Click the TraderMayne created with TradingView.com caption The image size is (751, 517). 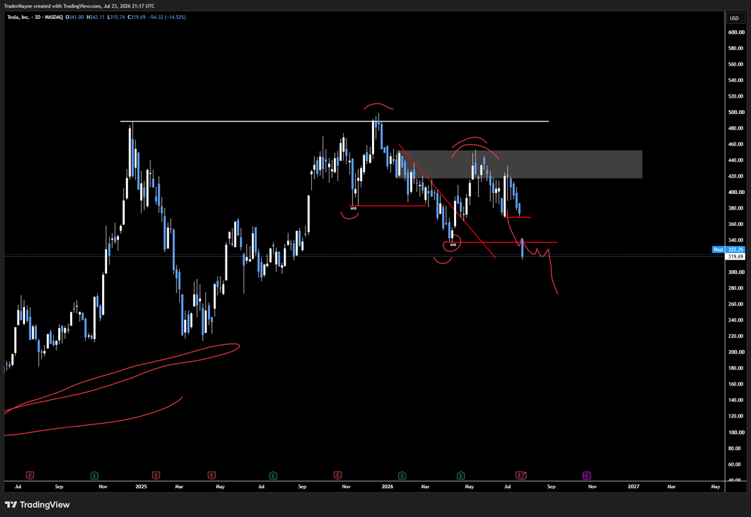[x=53, y=6]
